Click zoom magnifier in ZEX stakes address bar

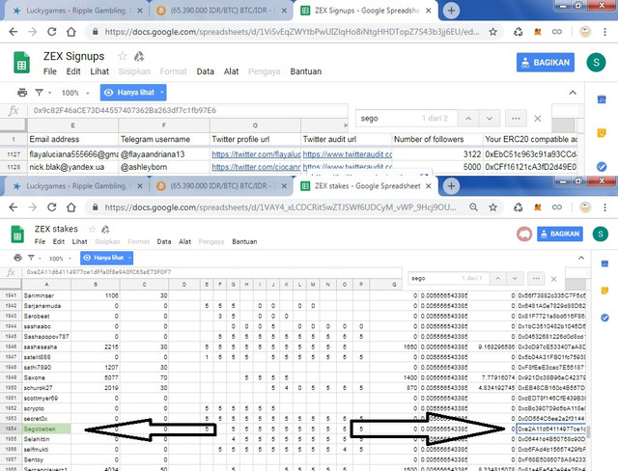tap(473, 208)
